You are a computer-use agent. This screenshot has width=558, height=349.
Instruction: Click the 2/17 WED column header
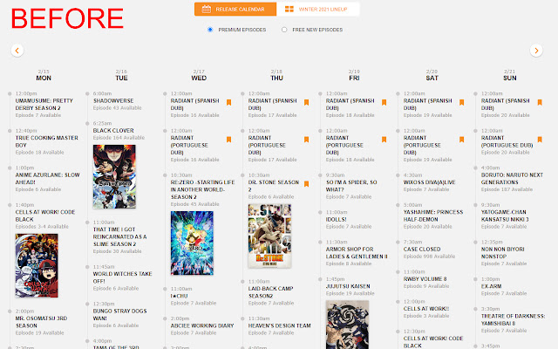tap(199, 75)
